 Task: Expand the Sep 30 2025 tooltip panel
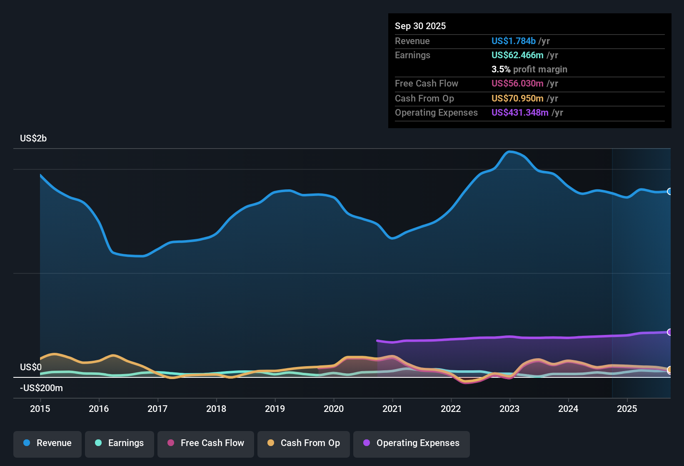(x=420, y=26)
